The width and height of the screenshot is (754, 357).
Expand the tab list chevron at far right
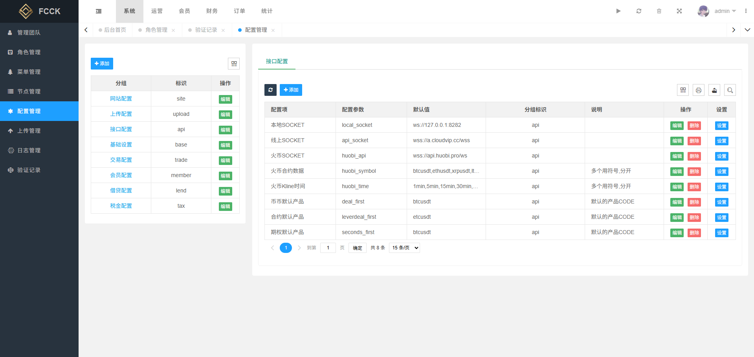pos(747,30)
